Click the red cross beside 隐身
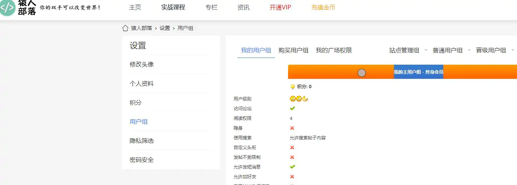Viewport: 517px width, 185px height. coord(292,128)
